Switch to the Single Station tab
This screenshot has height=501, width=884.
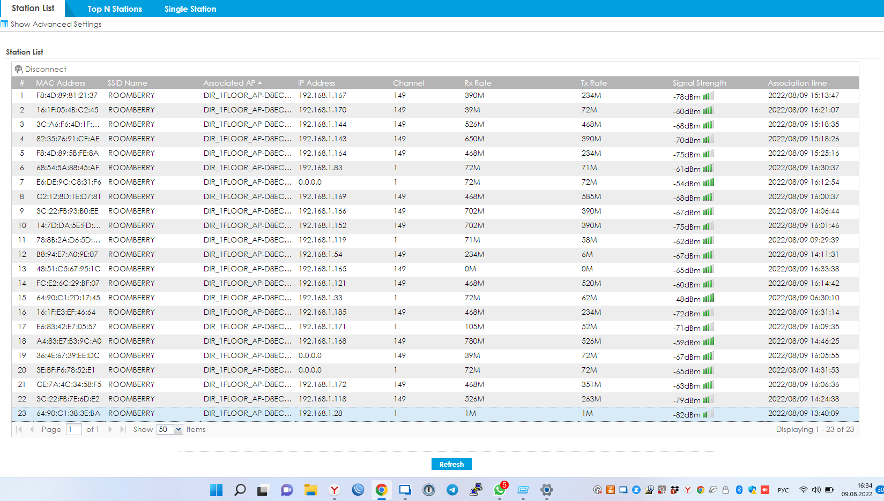190,9
